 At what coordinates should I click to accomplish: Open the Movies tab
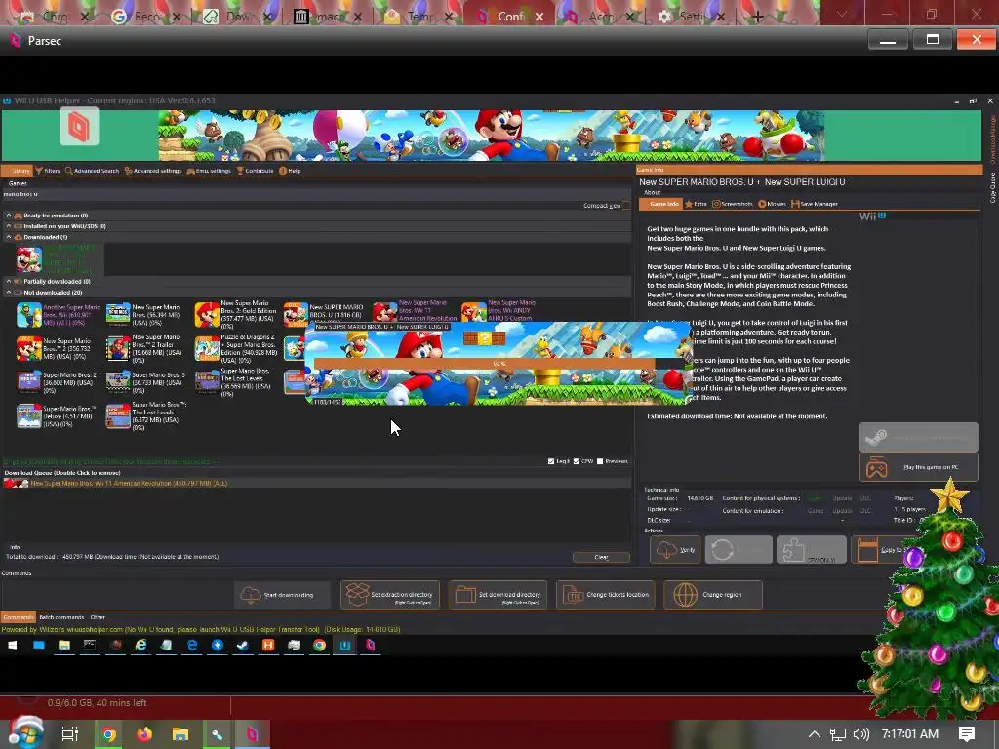773,204
